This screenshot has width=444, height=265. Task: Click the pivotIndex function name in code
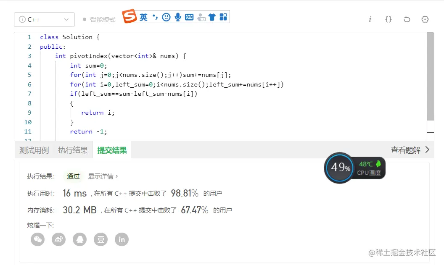click(89, 56)
